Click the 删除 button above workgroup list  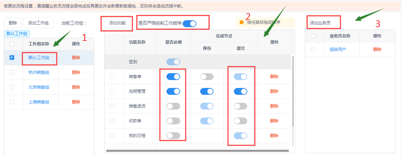[x=13, y=23]
